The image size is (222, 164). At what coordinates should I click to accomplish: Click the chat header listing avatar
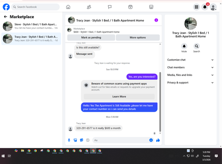(71, 20)
